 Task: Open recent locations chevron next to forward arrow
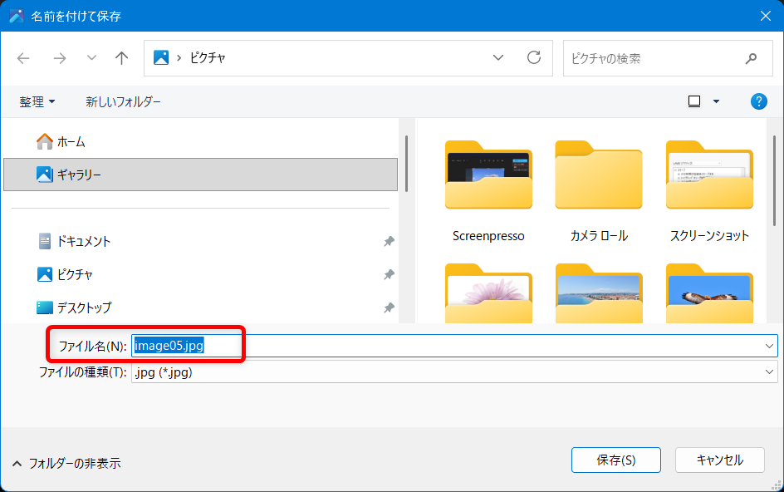coord(91,58)
